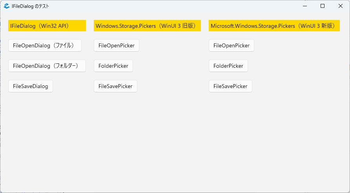
Task: Minimize the IFileDialog のテスト window
Action: 305,6
